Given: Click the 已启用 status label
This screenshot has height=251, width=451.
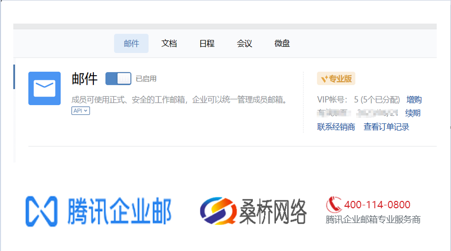Looking at the screenshot, I should pos(146,79).
